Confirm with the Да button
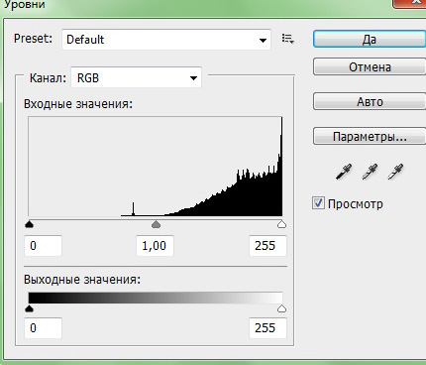This screenshot has height=365, width=426. (x=370, y=39)
